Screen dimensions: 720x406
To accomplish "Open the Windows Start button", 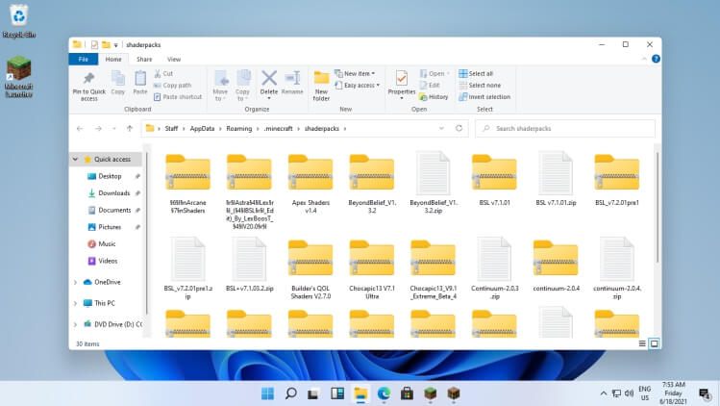I will [267, 393].
